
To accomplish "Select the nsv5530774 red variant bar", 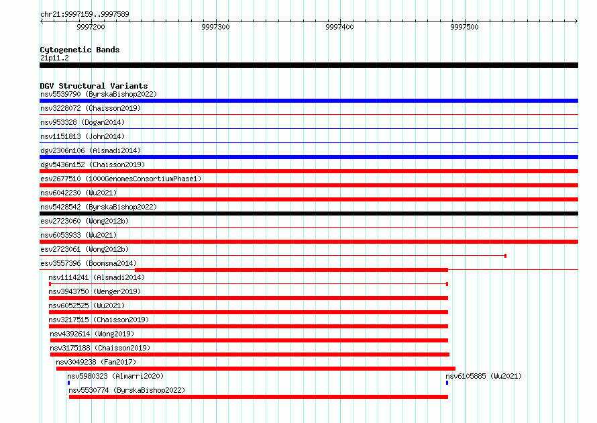I will (x=258, y=397).
